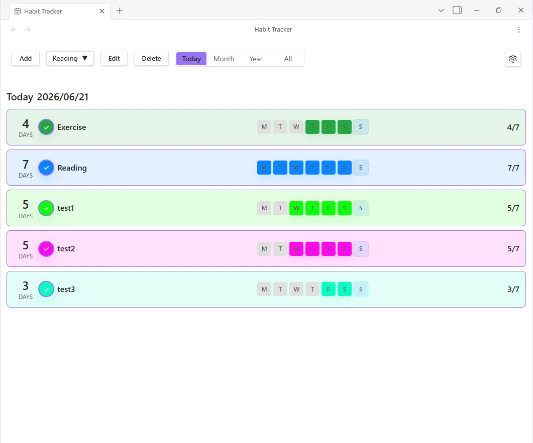This screenshot has width=533, height=443.
Task: Click the Today 2026/06/21 heading
Action: click(48, 97)
